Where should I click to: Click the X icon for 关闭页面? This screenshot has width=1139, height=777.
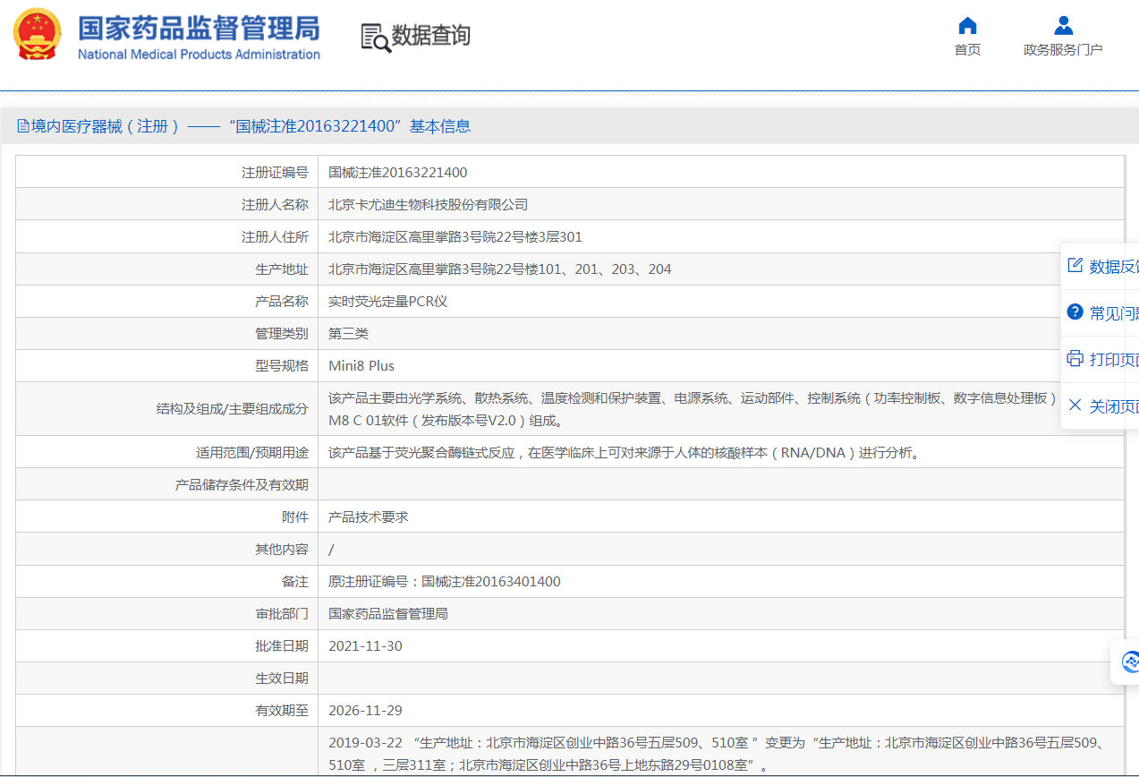pos(1075,406)
